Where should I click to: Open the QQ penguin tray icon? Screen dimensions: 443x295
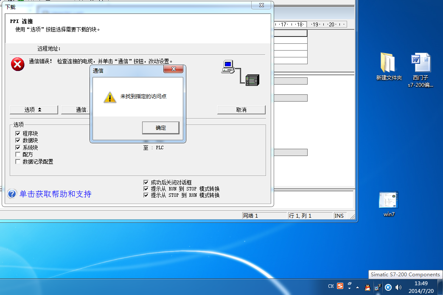tap(367, 286)
